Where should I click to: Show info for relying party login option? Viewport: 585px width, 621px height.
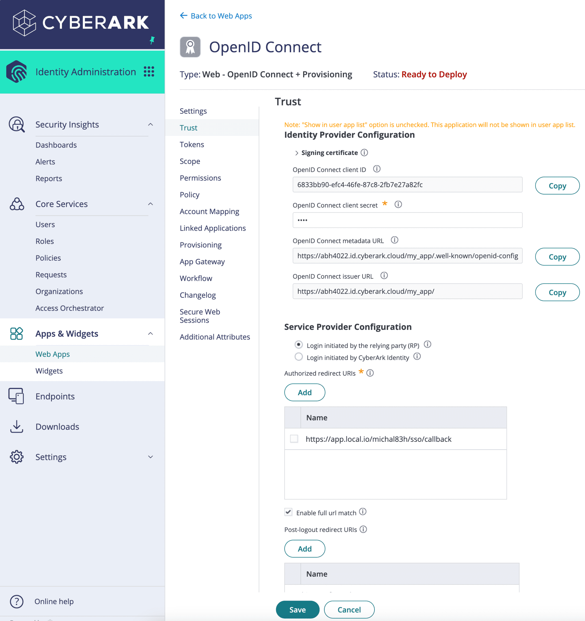[428, 344]
